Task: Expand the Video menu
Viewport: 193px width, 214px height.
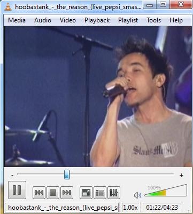Action: [x=68, y=20]
